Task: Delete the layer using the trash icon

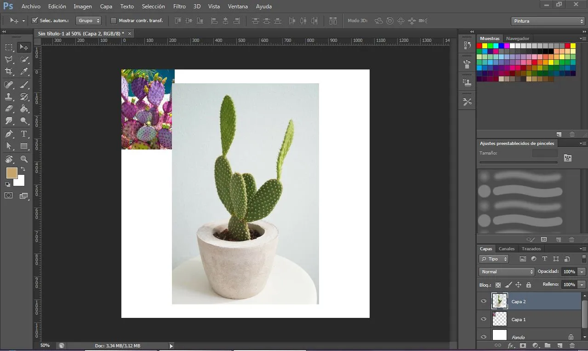Action: click(572, 345)
